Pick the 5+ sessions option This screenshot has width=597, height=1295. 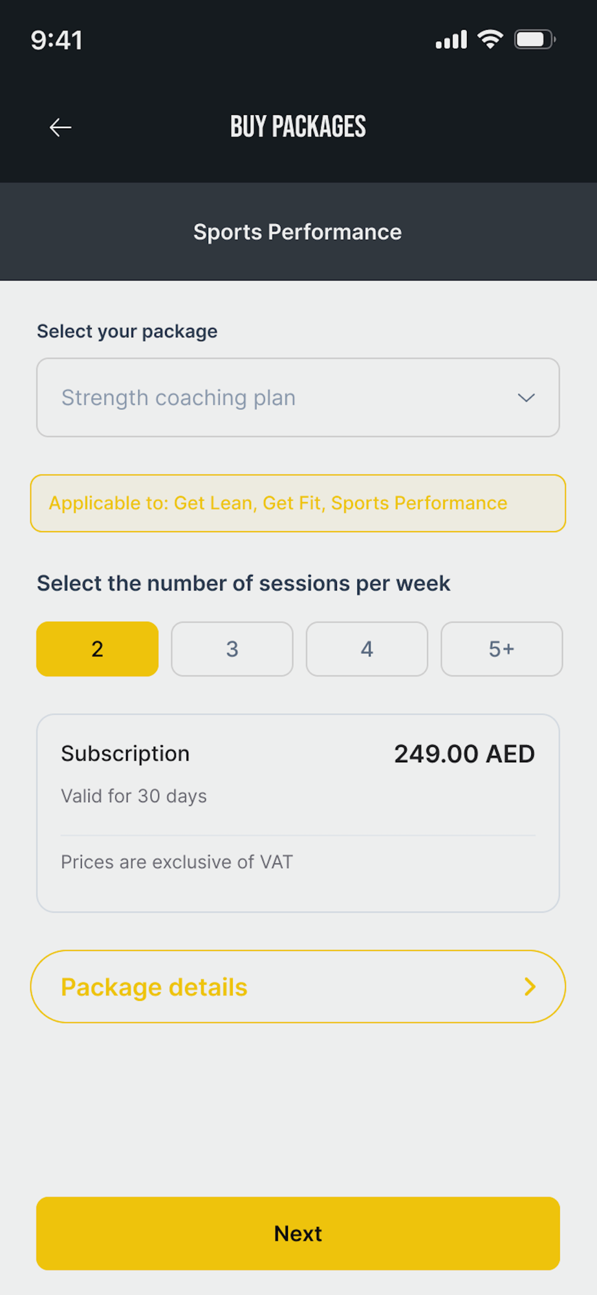pyautogui.click(x=501, y=649)
